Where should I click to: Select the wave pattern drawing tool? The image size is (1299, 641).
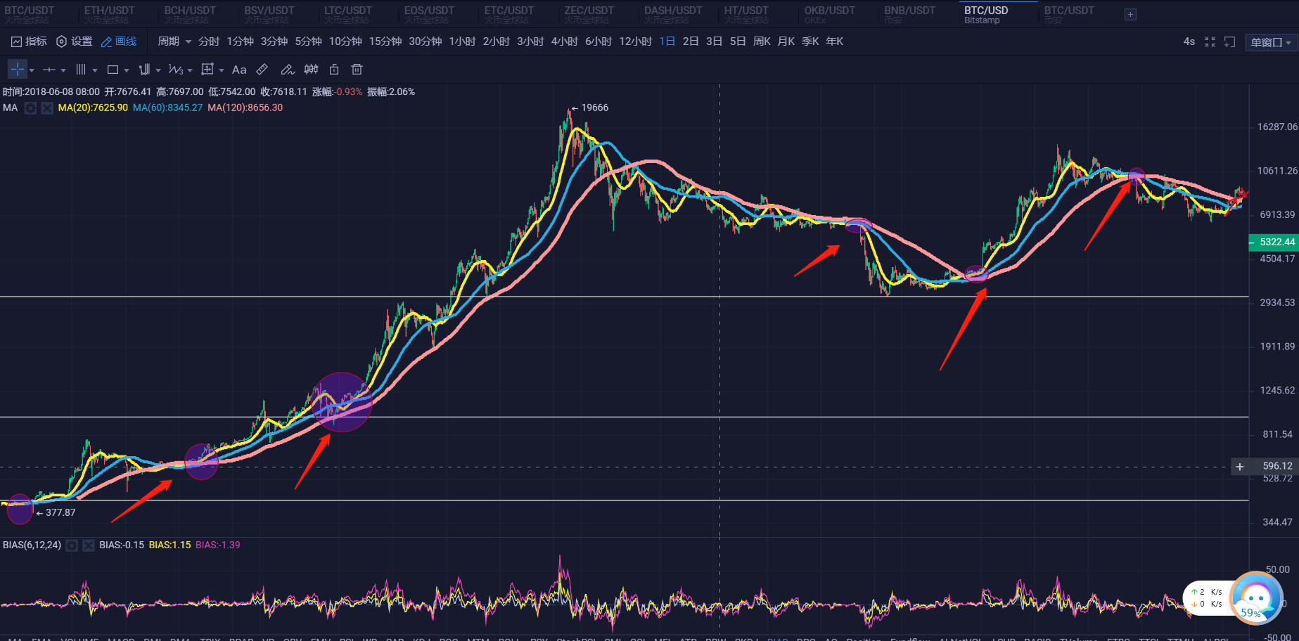(x=176, y=70)
